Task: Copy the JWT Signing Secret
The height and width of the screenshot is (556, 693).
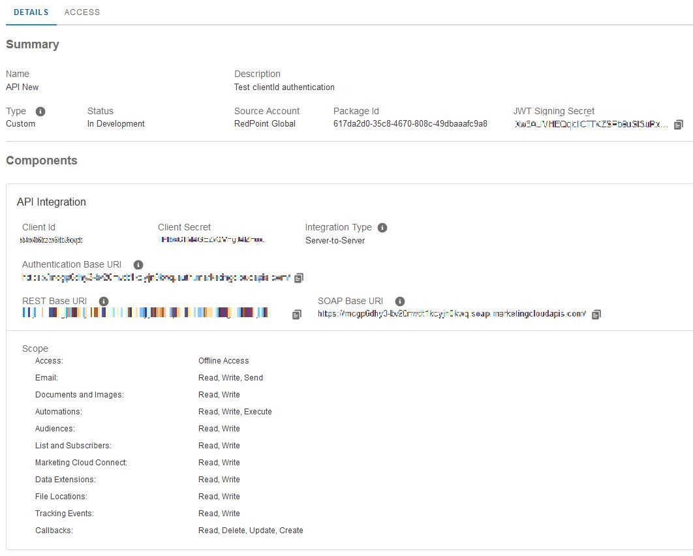Action: 679,124
